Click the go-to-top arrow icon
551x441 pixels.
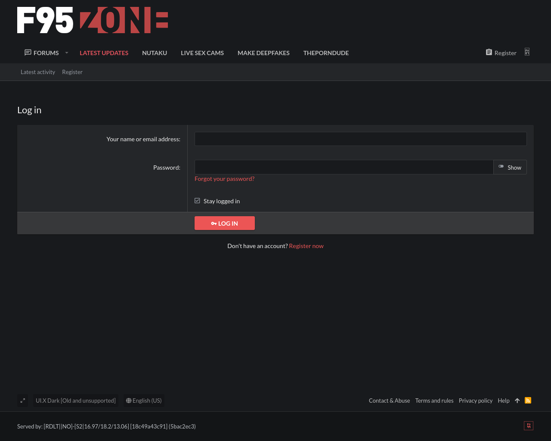[x=517, y=401]
